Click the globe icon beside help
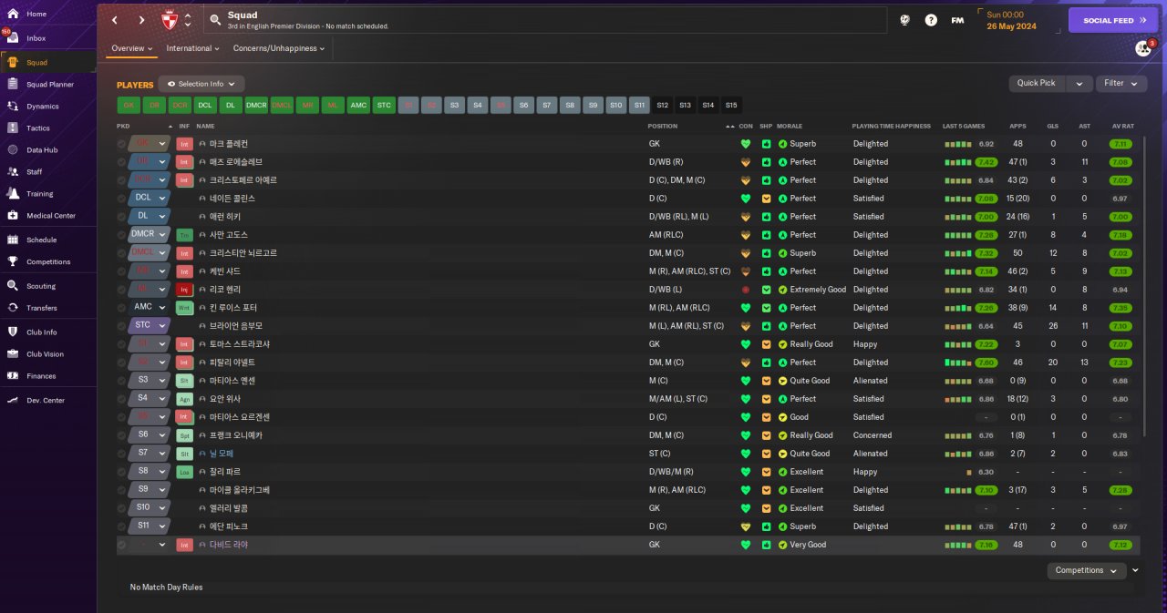The height and width of the screenshot is (613, 1167). (904, 20)
